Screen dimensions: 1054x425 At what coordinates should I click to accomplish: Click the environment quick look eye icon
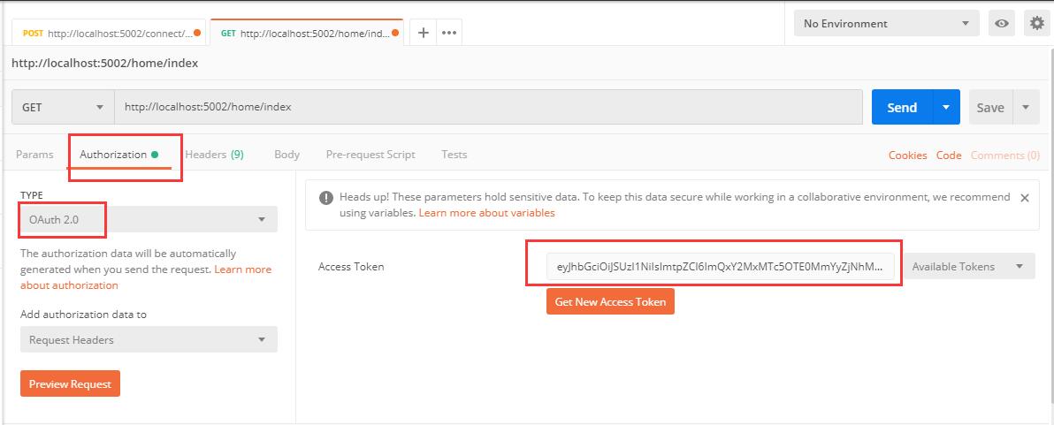tap(1002, 24)
